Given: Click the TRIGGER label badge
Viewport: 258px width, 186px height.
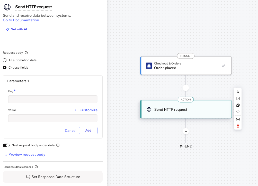Looking at the screenshot, I should click(x=186, y=56).
